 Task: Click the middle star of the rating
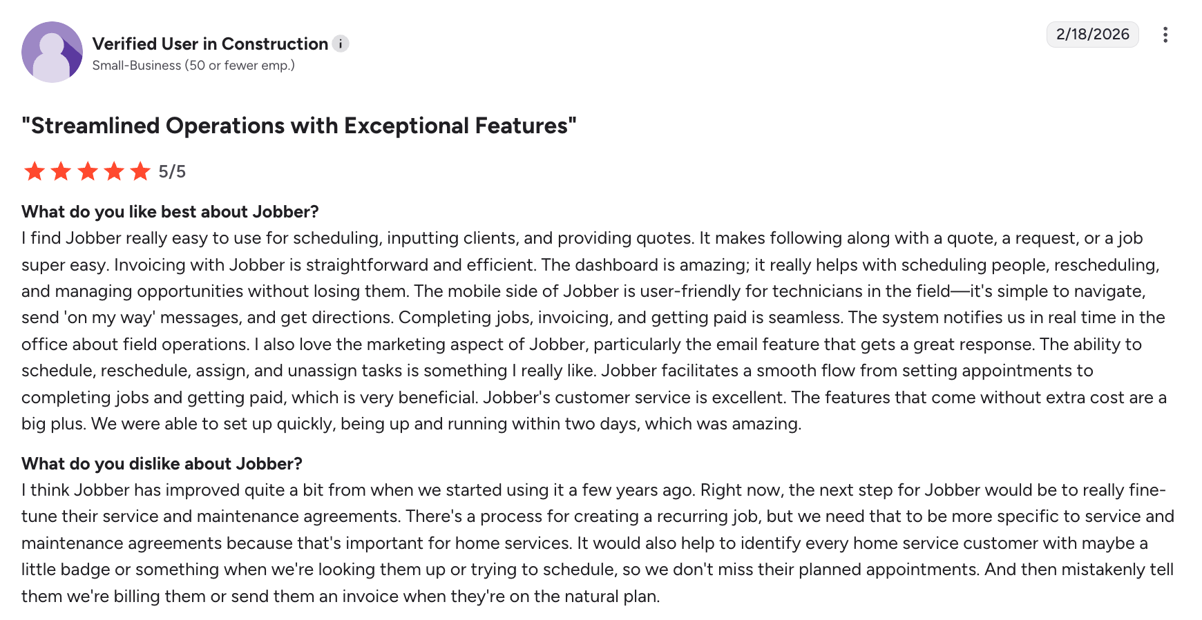[x=86, y=171]
